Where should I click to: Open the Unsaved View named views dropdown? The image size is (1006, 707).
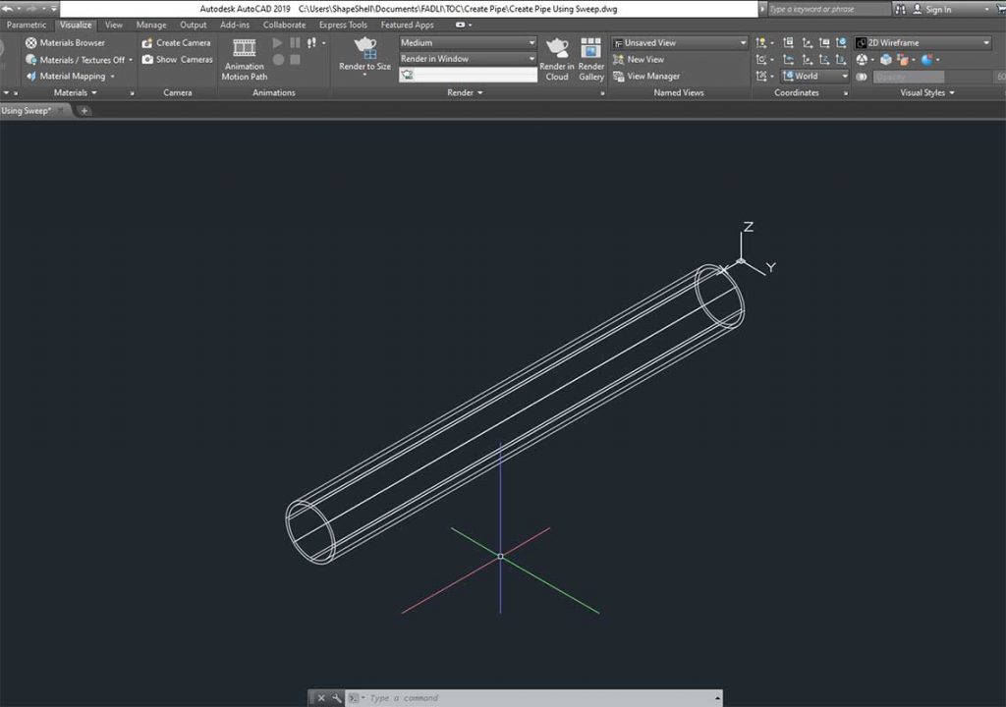(678, 42)
